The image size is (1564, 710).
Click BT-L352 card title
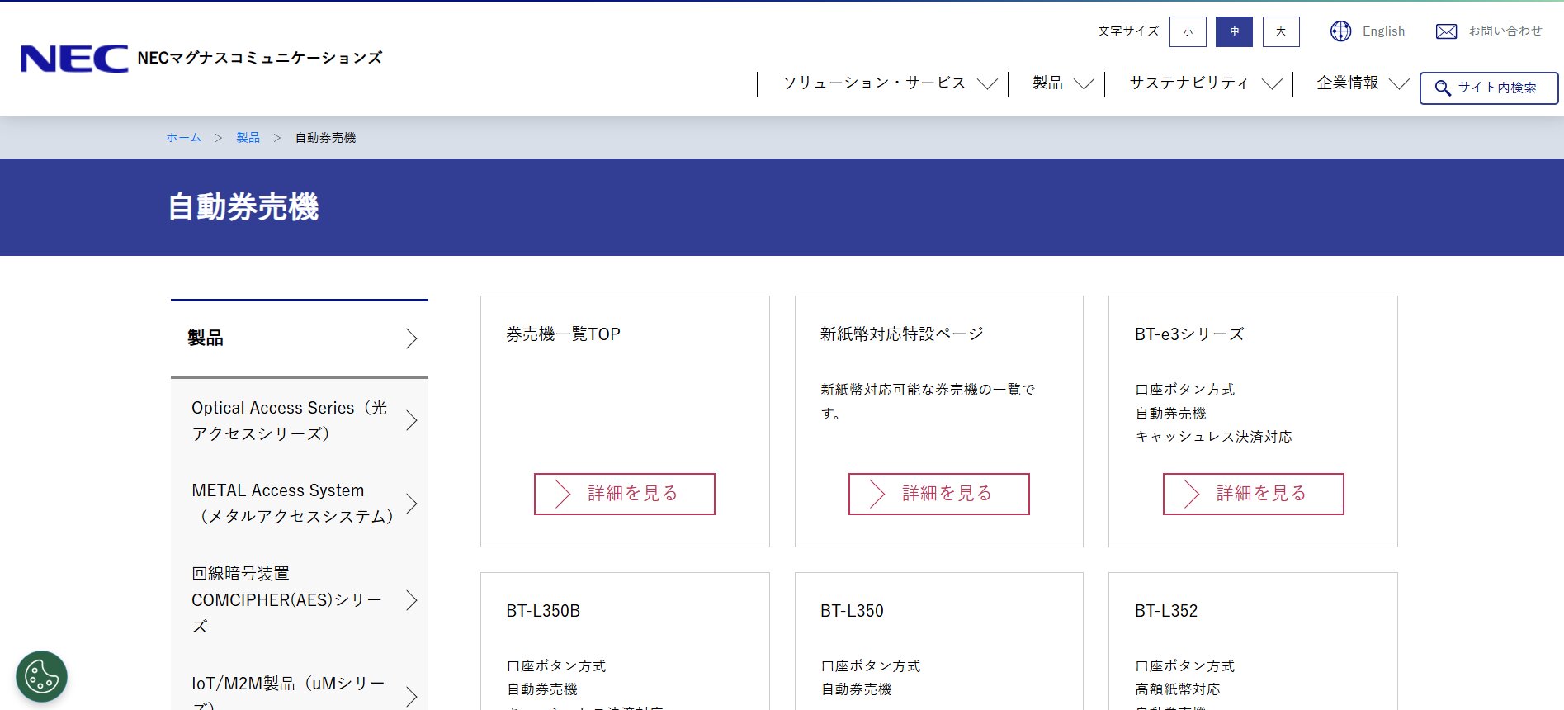click(1166, 611)
